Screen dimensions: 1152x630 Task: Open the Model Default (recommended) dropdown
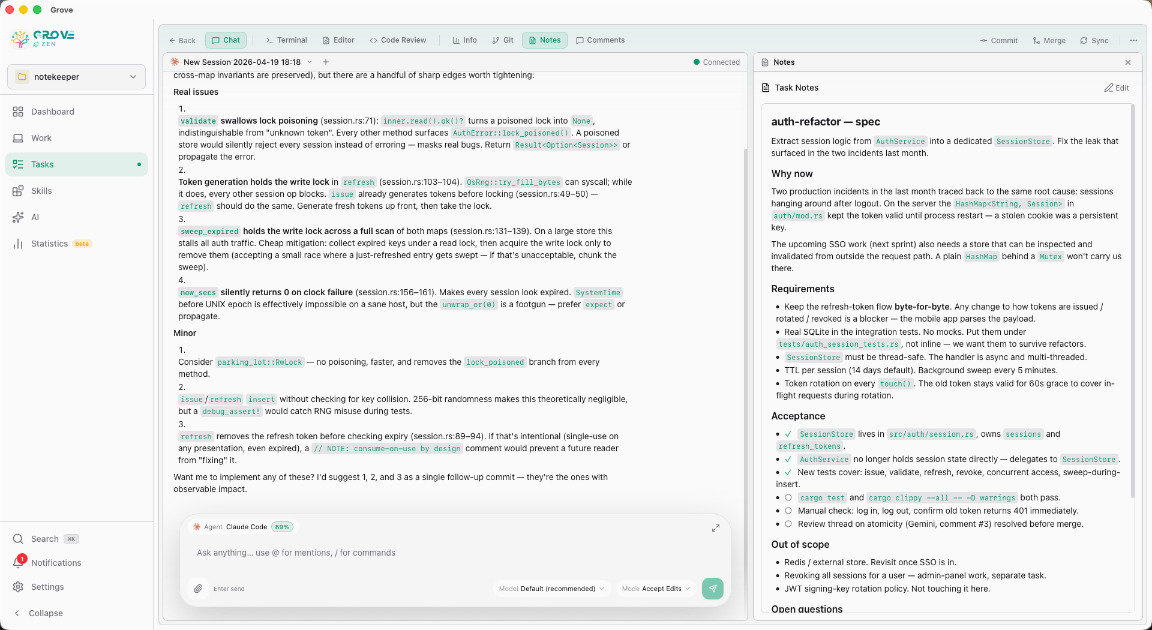pyautogui.click(x=551, y=589)
